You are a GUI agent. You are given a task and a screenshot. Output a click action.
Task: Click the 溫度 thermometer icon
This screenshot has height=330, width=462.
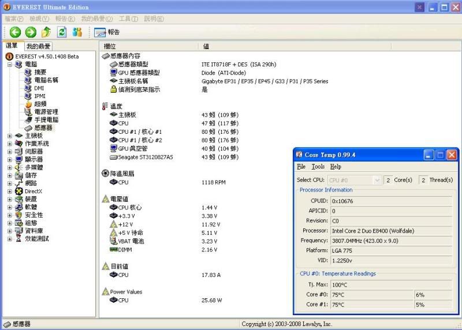pos(105,106)
